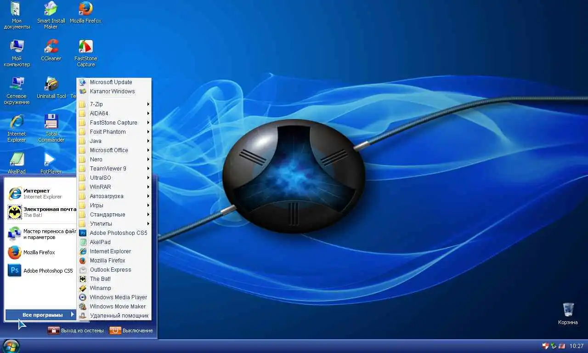This screenshot has width=588, height=353.
Task: Expand the Nero program folder
Action: point(114,159)
